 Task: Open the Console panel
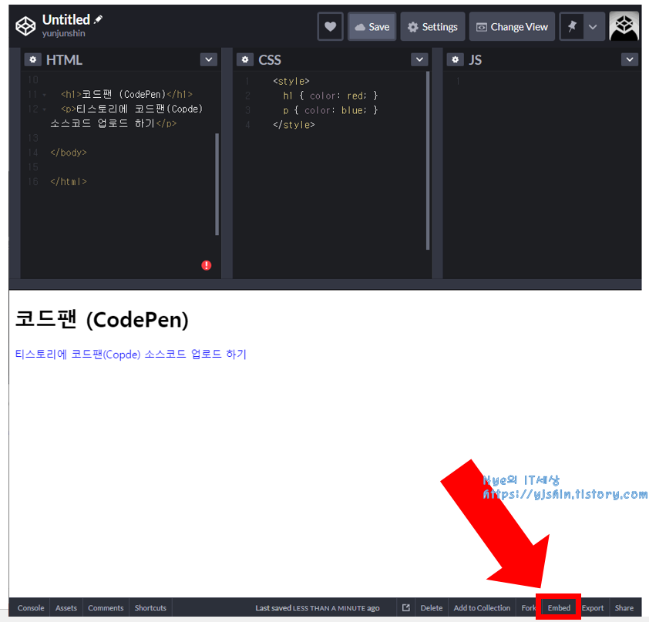31,607
